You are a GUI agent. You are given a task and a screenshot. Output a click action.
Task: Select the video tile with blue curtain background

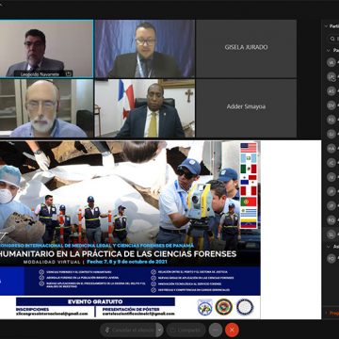click(145, 49)
